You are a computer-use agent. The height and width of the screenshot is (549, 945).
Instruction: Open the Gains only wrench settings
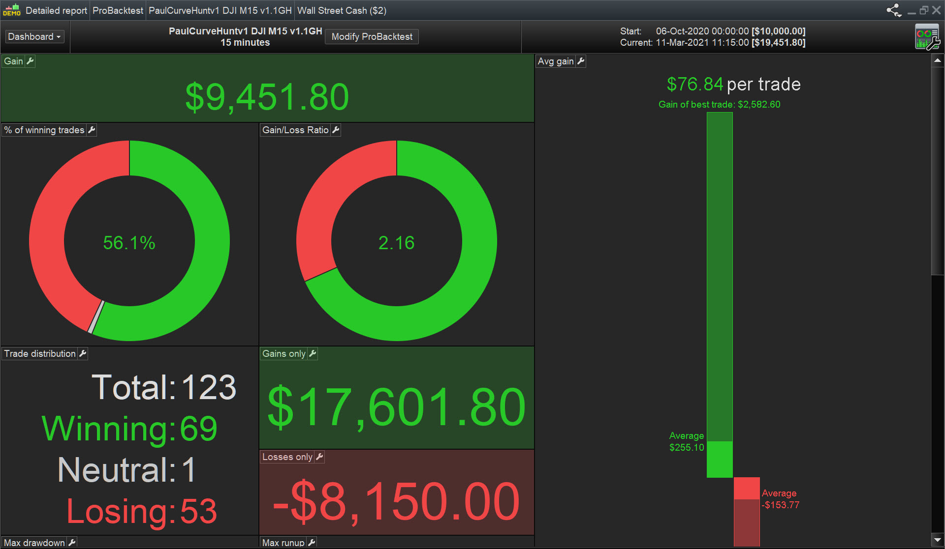[313, 353]
